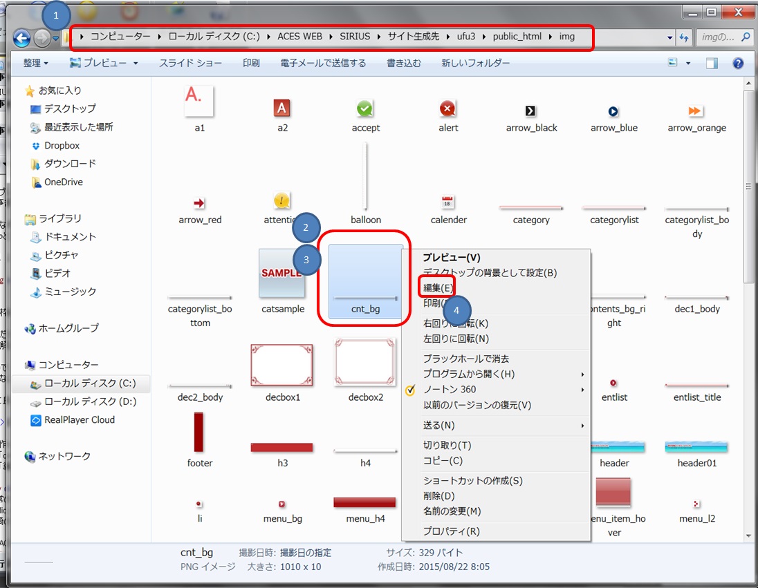The image size is (758, 588).
Task: Select the alert red X file
Action: tap(448, 109)
